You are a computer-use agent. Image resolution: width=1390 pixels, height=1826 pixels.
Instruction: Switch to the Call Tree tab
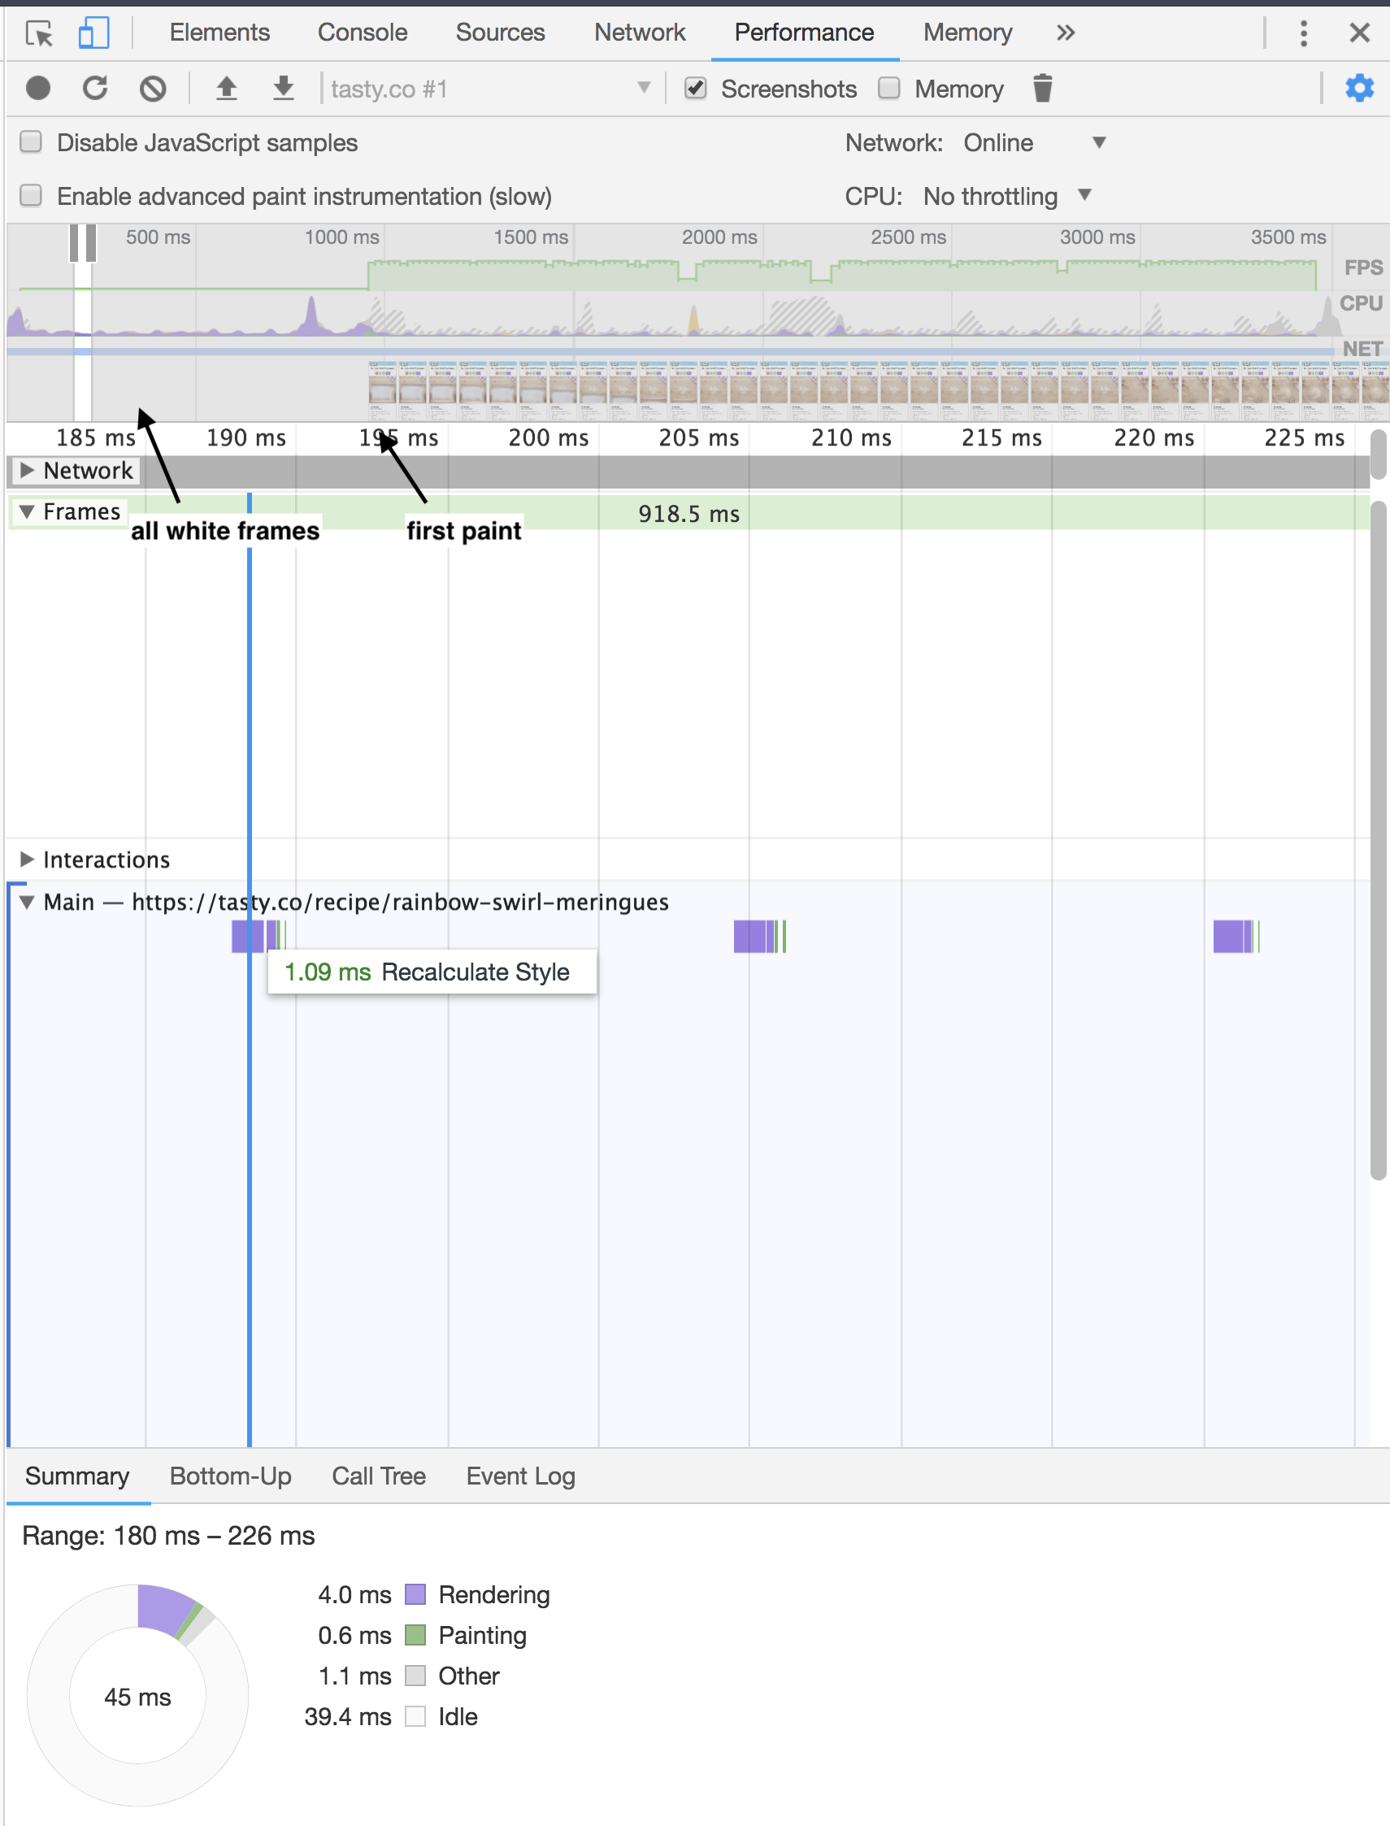coord(378,1476)
